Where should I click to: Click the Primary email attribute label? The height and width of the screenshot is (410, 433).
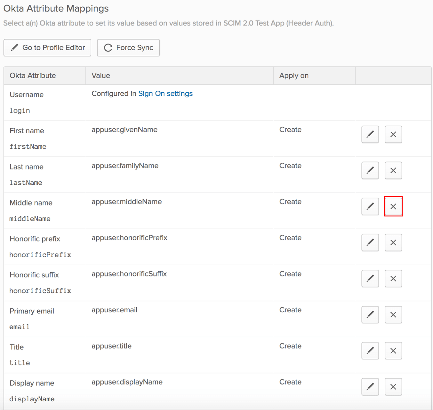[x=32, y=311]
